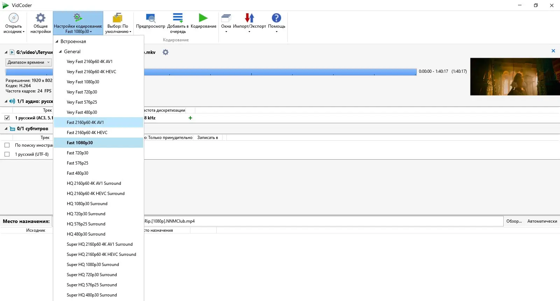Viewport: 560px width, 301px height.
Task: Collapse the Встроенная preset category
Action: [x=57, y=41]
